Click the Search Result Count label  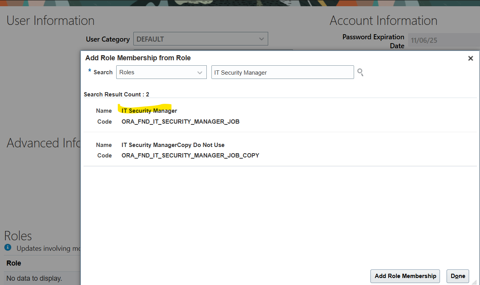pos(116,94)
